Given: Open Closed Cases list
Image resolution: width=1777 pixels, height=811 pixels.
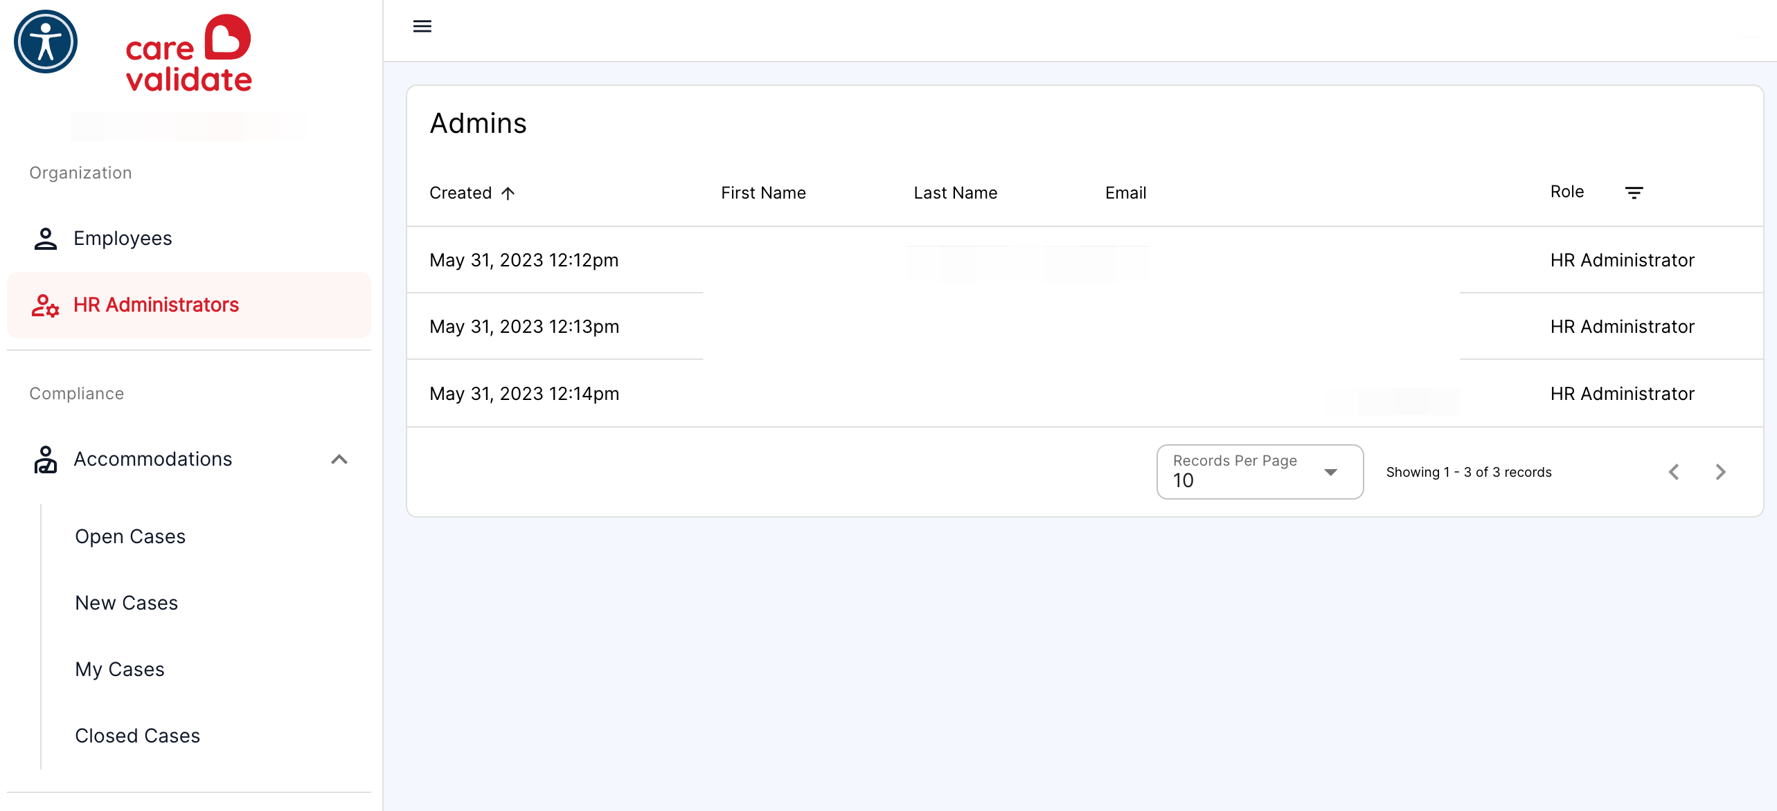Looking at the screenshot, I should 138,736.
